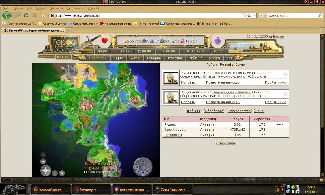Open the Персонаж game menu

click(97, 58)
